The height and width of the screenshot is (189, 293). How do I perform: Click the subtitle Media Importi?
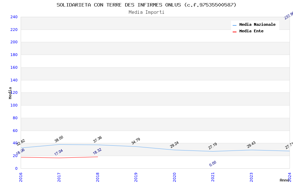click(146, 12)
